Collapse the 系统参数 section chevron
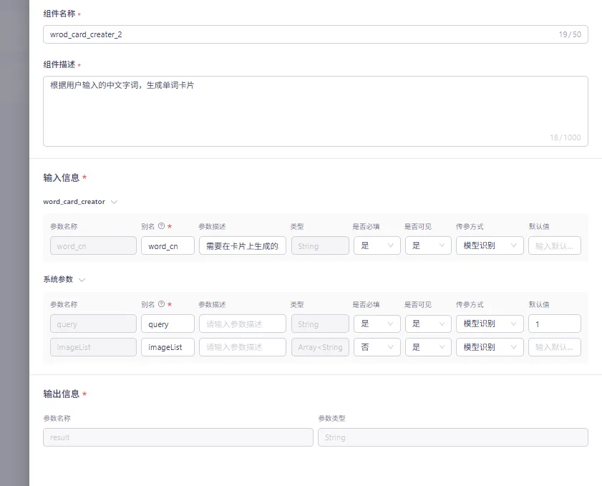 [x=82, y=280]
